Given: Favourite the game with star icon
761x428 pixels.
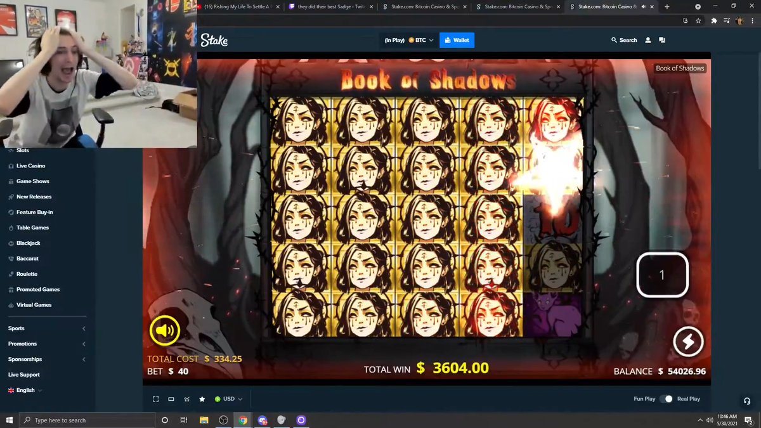Looking at the screenshot, I should click(x=202, y=399).
